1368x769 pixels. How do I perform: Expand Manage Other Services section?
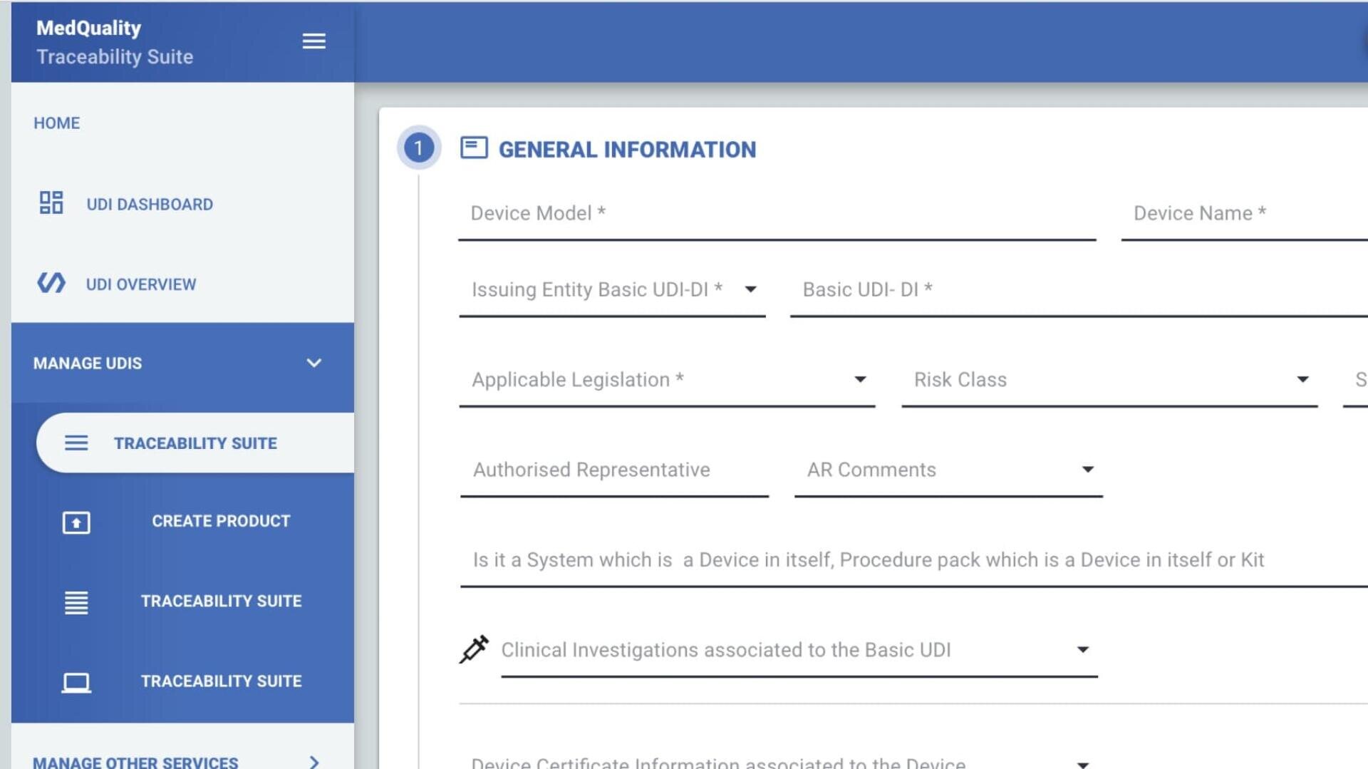(313, 760)
